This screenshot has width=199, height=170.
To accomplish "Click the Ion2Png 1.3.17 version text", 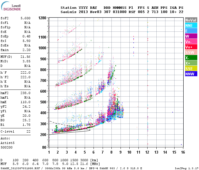I will coord(186,168).
